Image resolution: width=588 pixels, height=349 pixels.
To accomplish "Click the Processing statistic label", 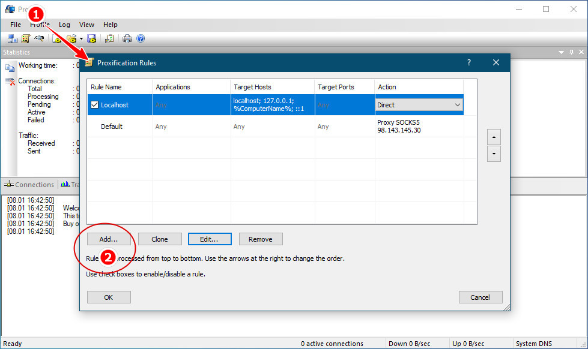I will pos(43,97).
